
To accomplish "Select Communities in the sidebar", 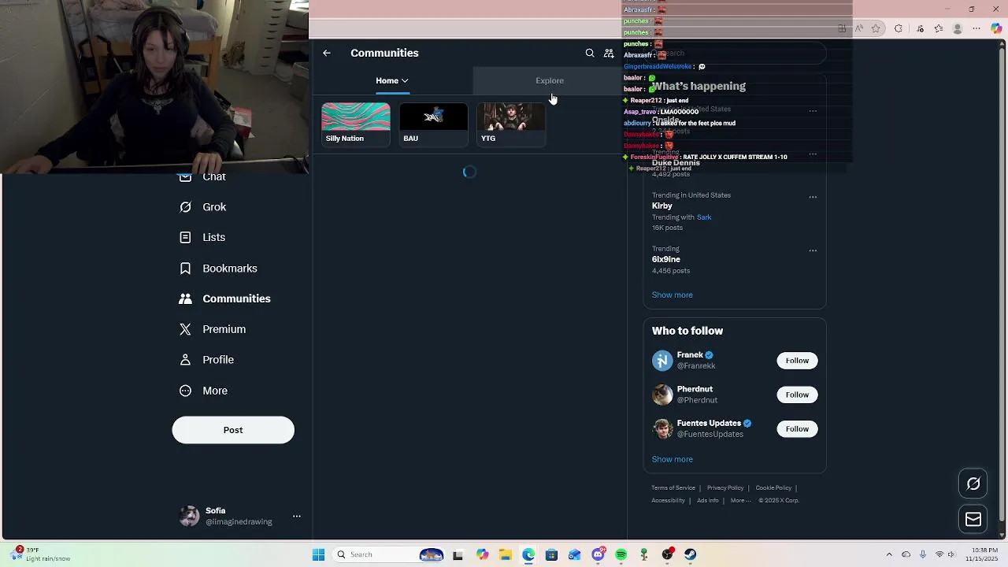I will (224, 299).
